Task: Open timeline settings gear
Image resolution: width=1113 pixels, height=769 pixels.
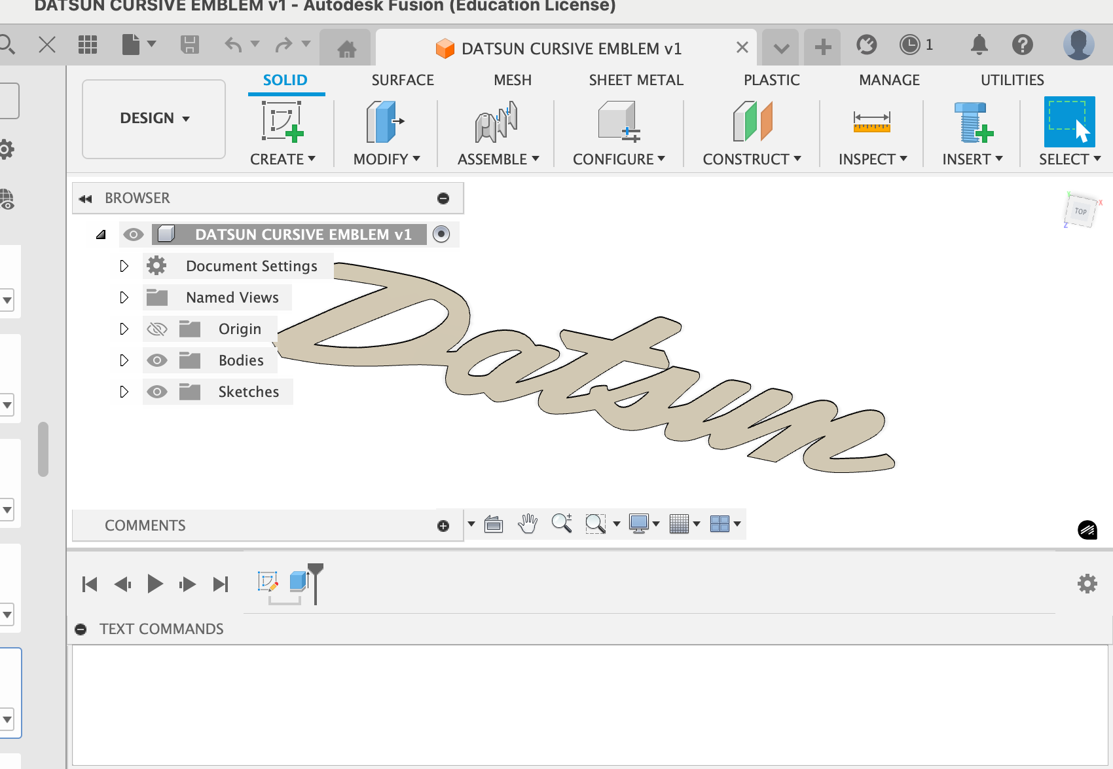Action: point(1087,584)
